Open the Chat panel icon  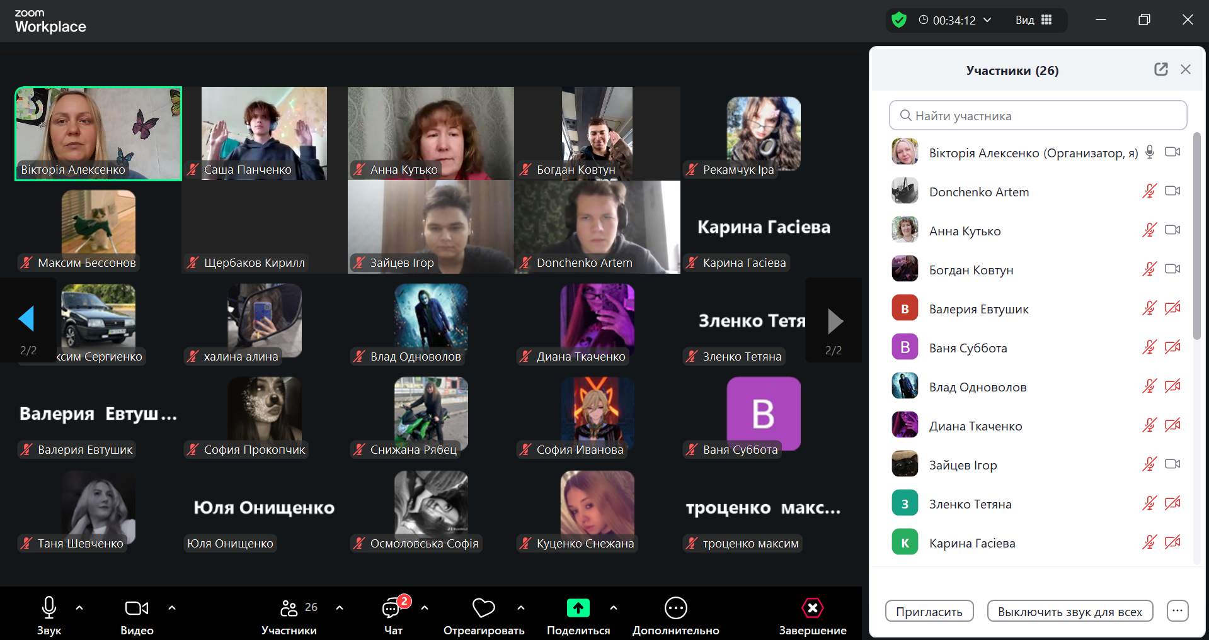(x=392, y=608)
